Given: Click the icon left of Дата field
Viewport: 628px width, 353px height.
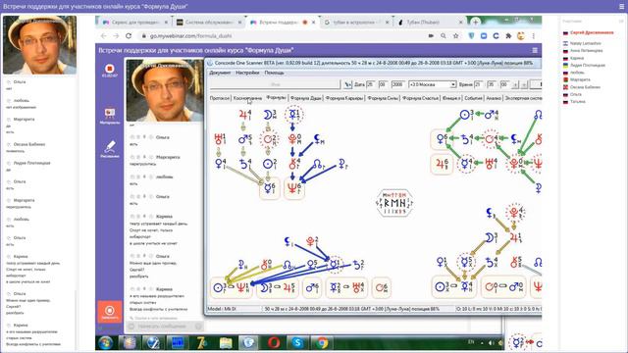Looking at the screenshot, I should click(347, 84).
